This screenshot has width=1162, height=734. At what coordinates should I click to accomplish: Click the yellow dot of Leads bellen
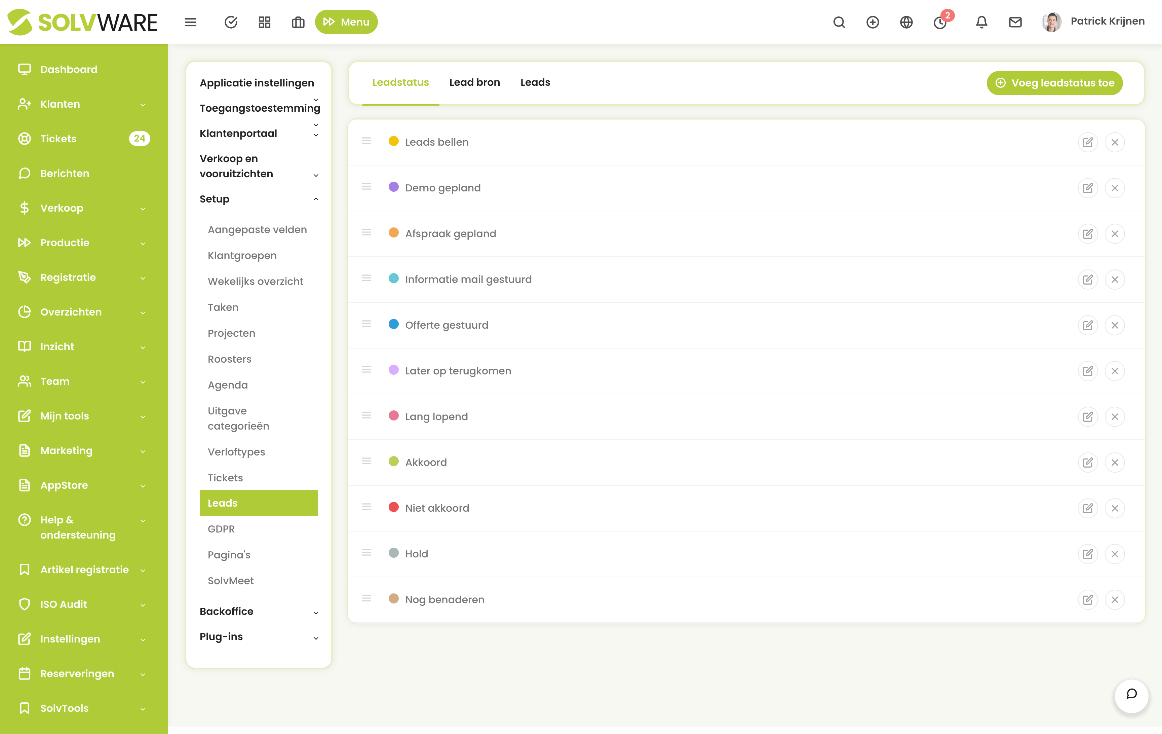tap(394, 141)
